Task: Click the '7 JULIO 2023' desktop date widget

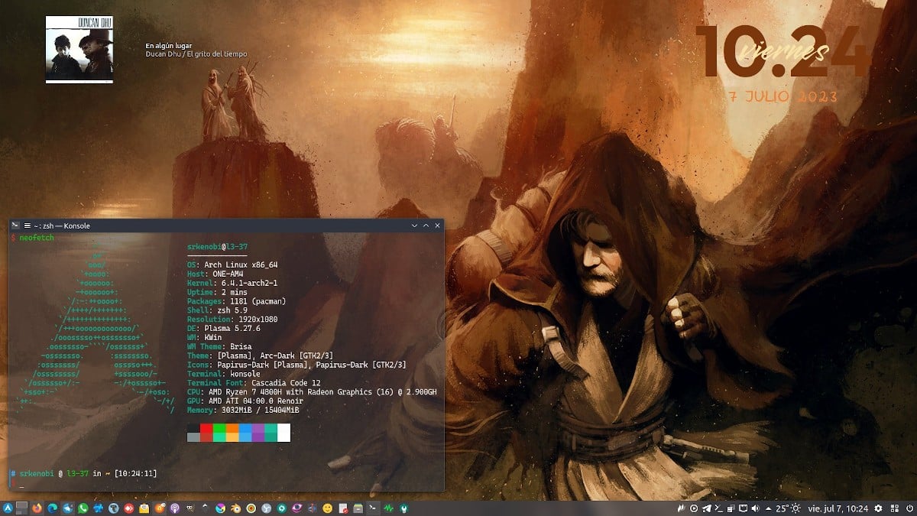Action: 783,97
